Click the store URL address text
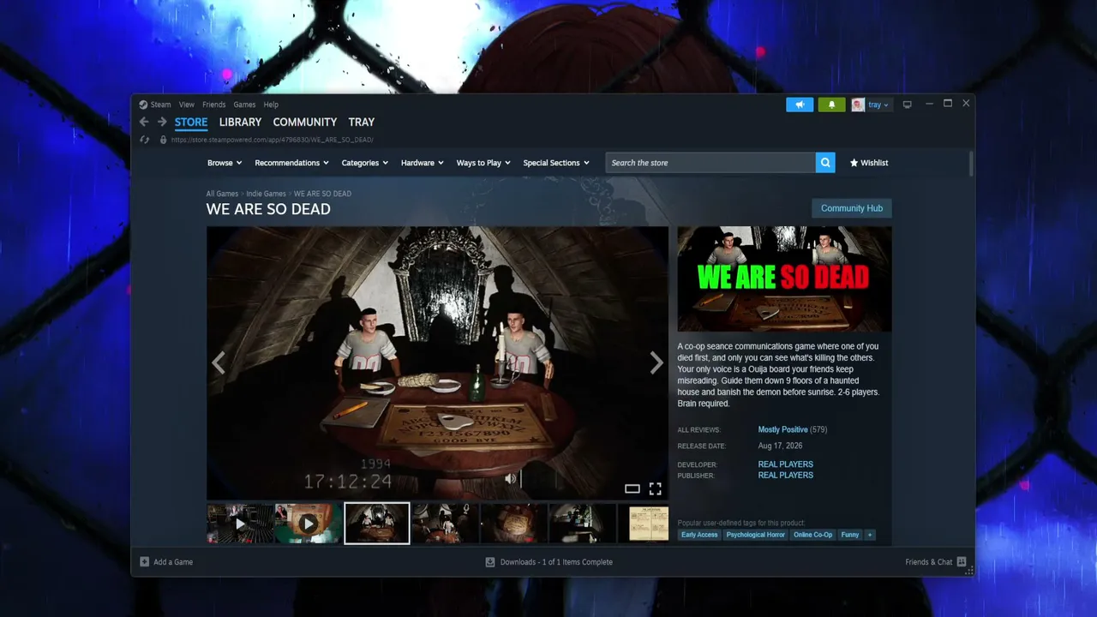Screen dimensions: 1097x617 tap(272, 140)
